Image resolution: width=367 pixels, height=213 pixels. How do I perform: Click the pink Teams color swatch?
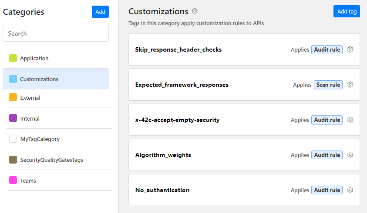13,180
